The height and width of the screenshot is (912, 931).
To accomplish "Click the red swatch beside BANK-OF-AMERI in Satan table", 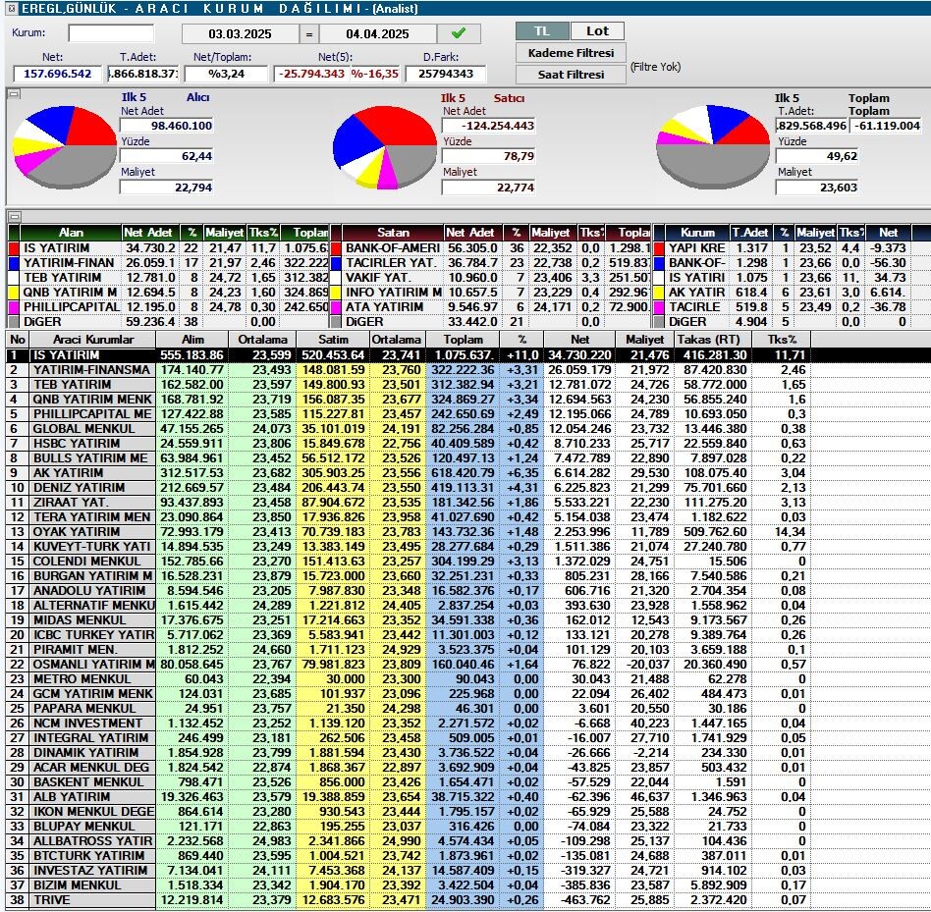I will tap(336, 248).
